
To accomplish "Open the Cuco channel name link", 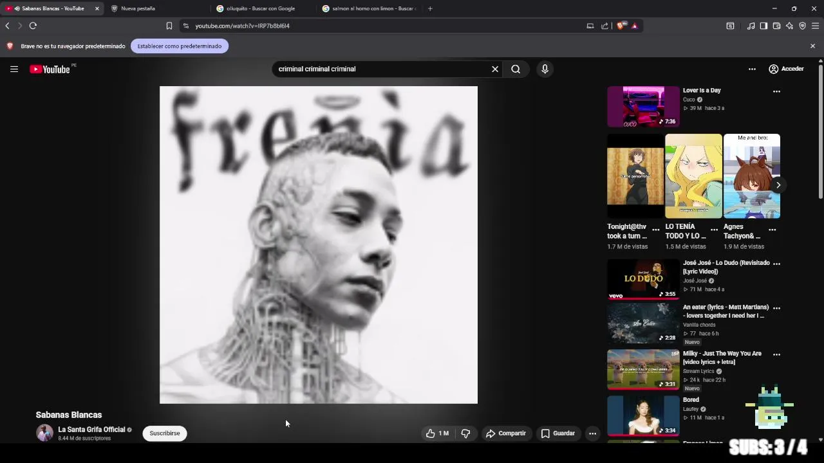I will point(689,100).
